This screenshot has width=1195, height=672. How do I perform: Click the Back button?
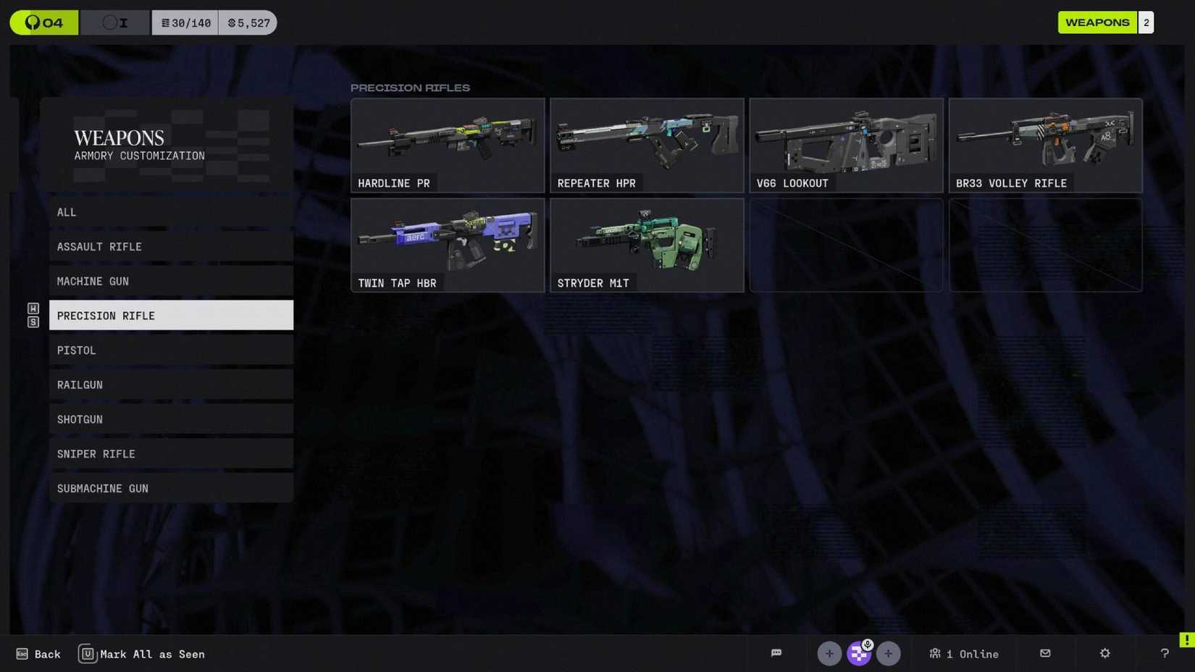(x=38, y=653)
